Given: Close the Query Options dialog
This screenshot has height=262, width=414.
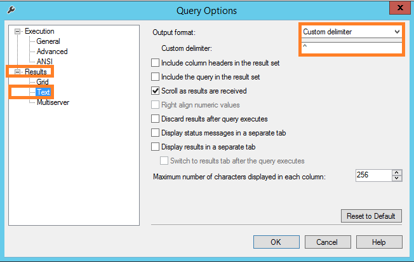Looking at the screenshot, I should coord(398,9).
